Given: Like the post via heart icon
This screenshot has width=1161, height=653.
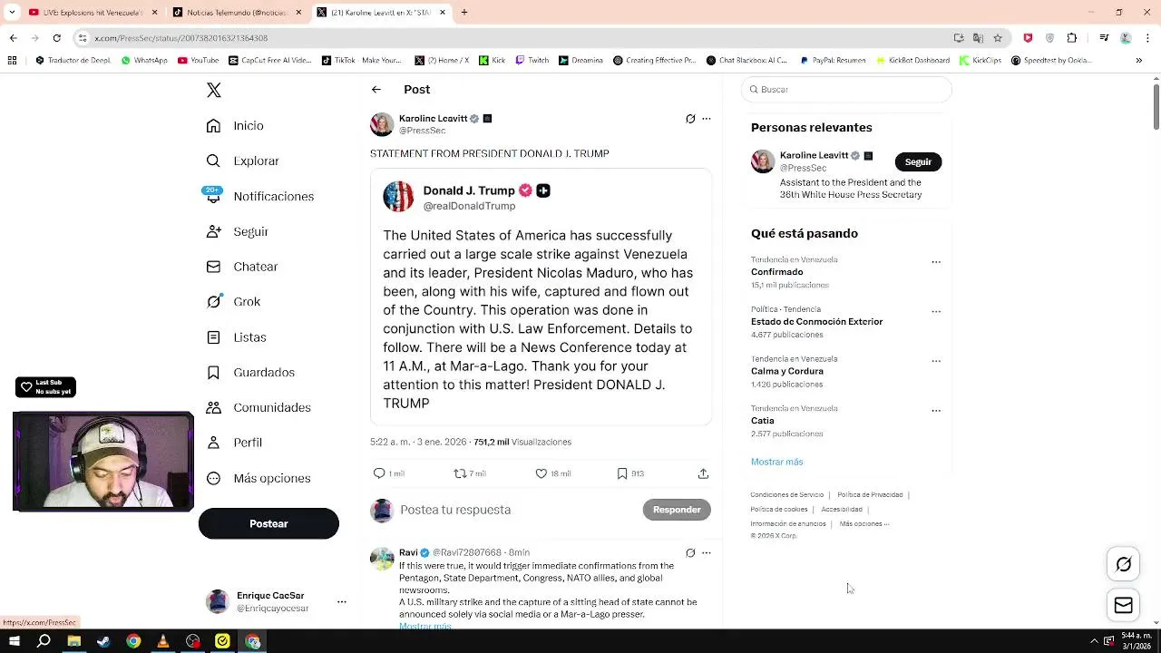Looking at the screenshot, I should (541, 473).
